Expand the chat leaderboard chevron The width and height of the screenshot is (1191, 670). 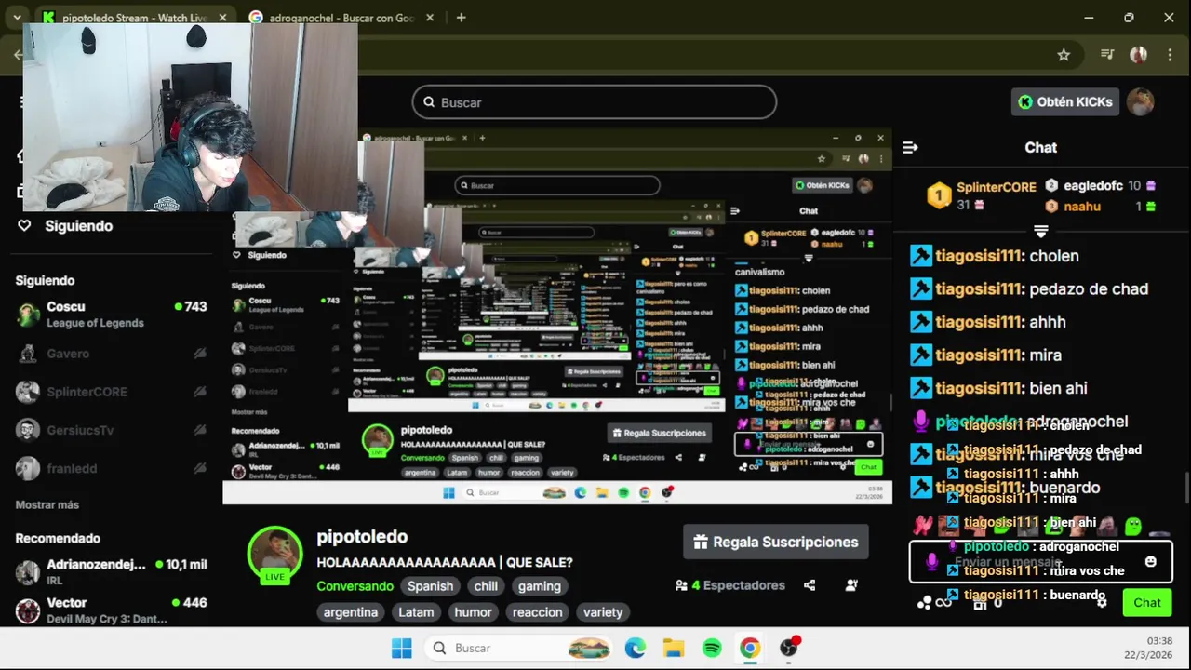point(1040,231)
